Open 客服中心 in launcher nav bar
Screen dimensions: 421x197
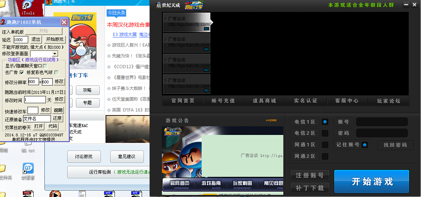(347, 101)
